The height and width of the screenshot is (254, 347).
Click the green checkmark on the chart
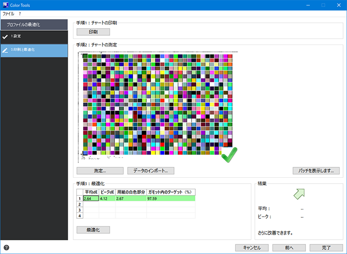[229, 155]
